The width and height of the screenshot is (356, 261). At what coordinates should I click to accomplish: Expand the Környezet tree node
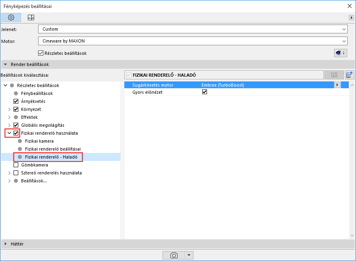click(x=9, y=109)
